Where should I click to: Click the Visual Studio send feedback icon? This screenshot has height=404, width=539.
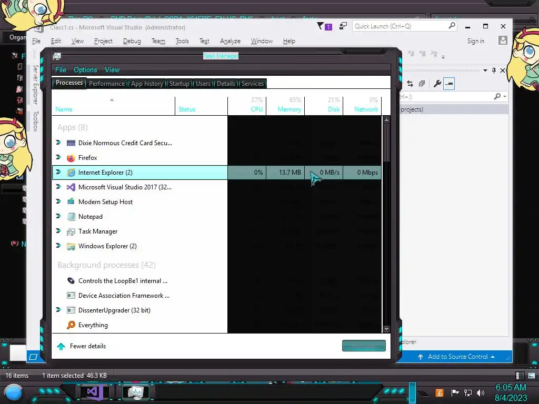pyautogui.click(x=343, y=26)
